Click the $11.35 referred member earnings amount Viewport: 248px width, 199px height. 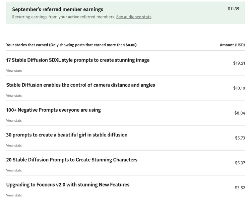pos(233,9)
